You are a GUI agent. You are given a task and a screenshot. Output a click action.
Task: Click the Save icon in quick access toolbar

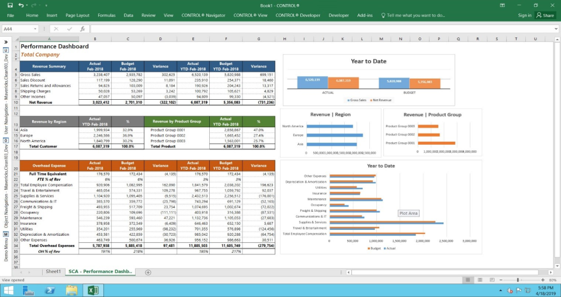pos(10,5)
